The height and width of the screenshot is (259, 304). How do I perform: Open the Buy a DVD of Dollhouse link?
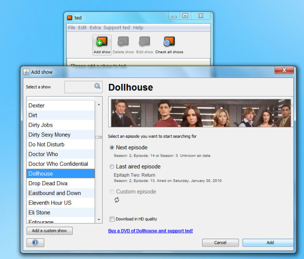[151, 231]
